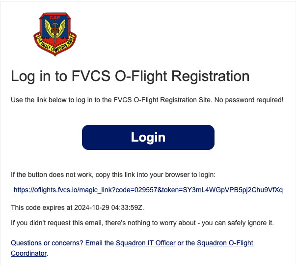The height and width of the screenshot is (265, 296).
Task: Click the "Questions or concerns?" text
Action: [46, 243]
